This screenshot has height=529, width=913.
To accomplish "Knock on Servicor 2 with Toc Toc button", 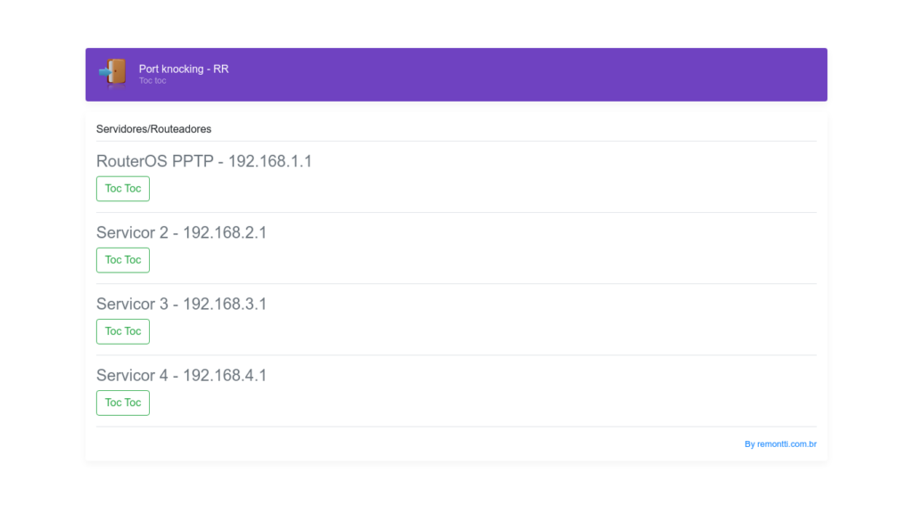I will point(123,260).
